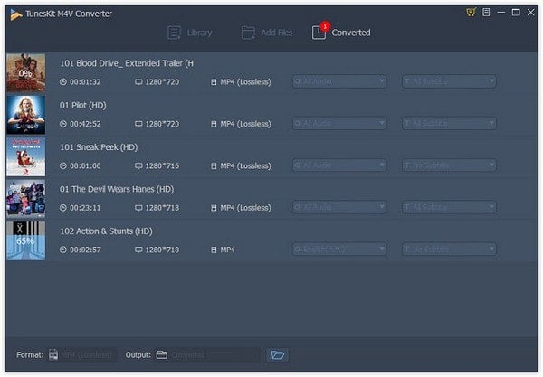Click title '102 Action & Stunts (HD)'
This screenshot has height=377, width=543.
point(106,231)
